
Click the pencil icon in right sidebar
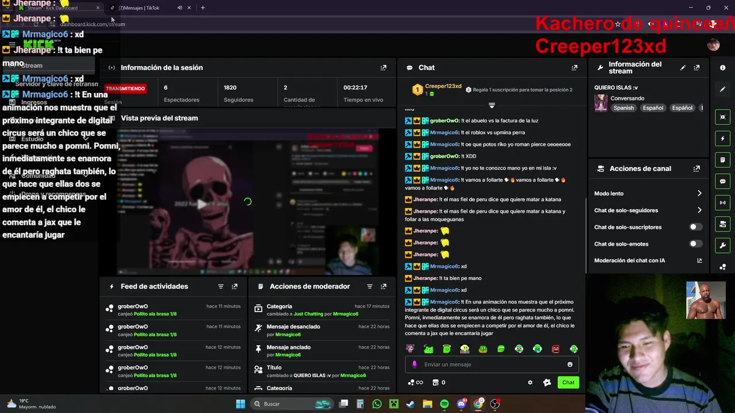pos(722,89)
